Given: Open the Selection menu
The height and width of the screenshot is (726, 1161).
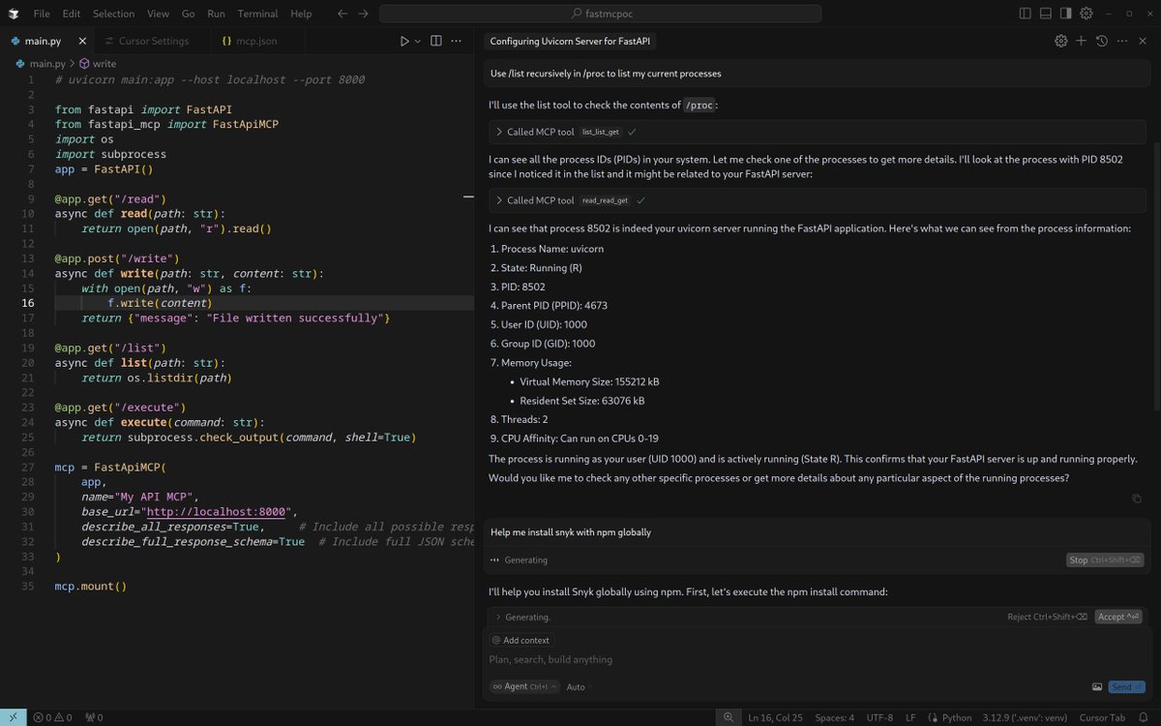Looking at the screenshot, I should click(x=114, y=14).
